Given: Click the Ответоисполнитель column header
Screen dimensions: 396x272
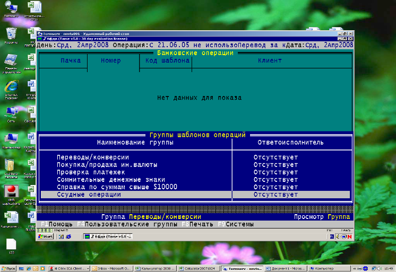Looking at the screenshot, I should pos(290,143).
